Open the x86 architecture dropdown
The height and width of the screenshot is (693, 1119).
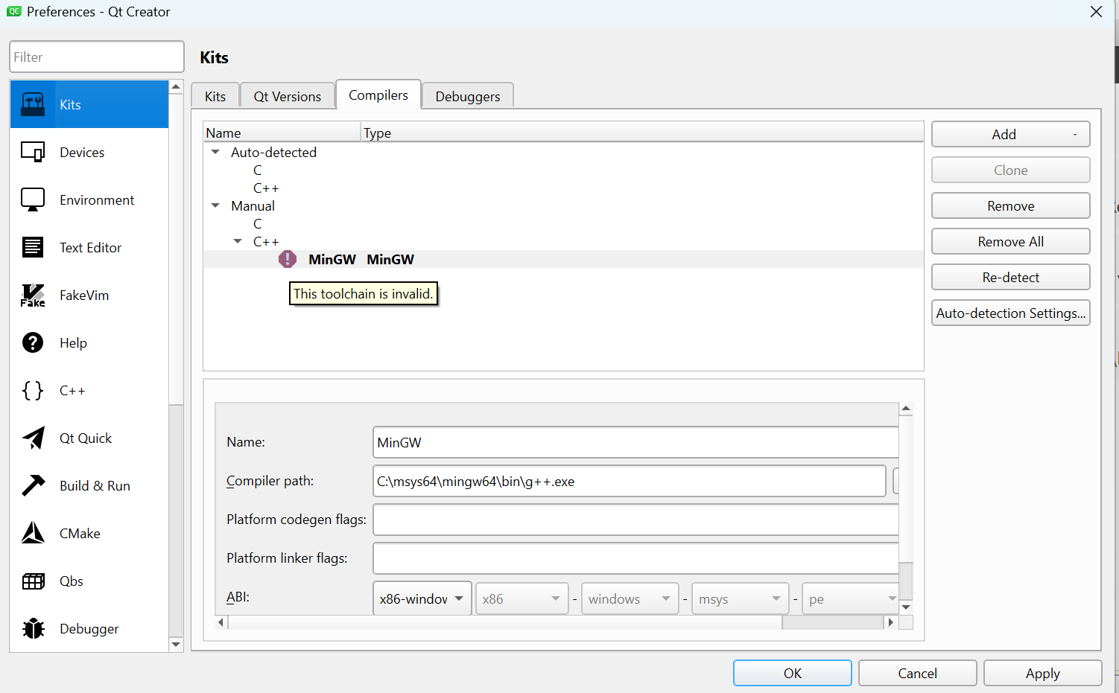click(x=522, y=598)
